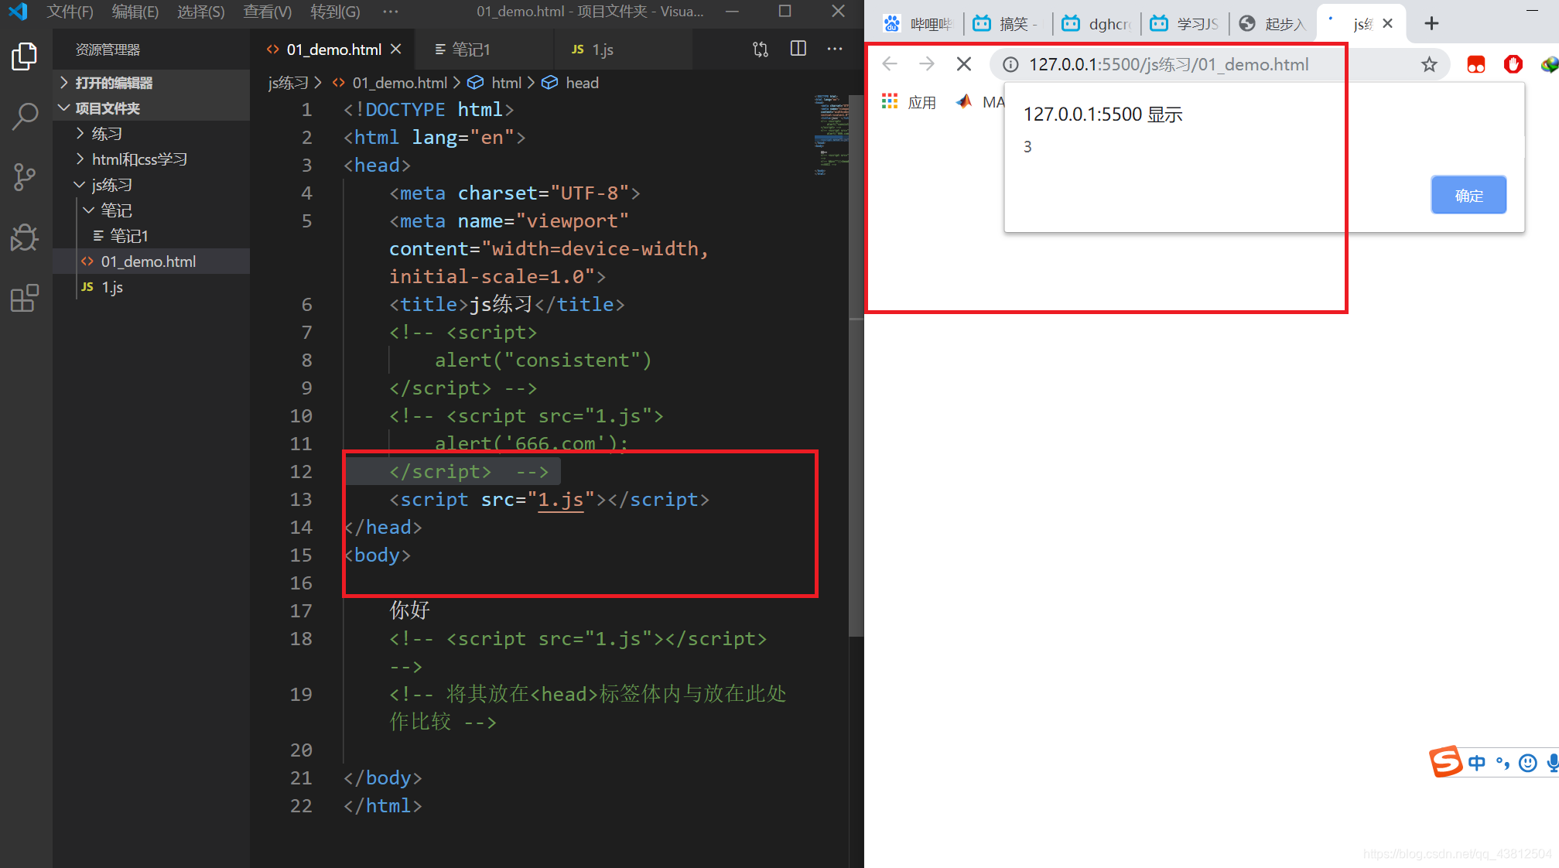The image size is (1559, 868).
Task: Switch to the 搞笑 Chrome tab
Action: (1008, 23)
